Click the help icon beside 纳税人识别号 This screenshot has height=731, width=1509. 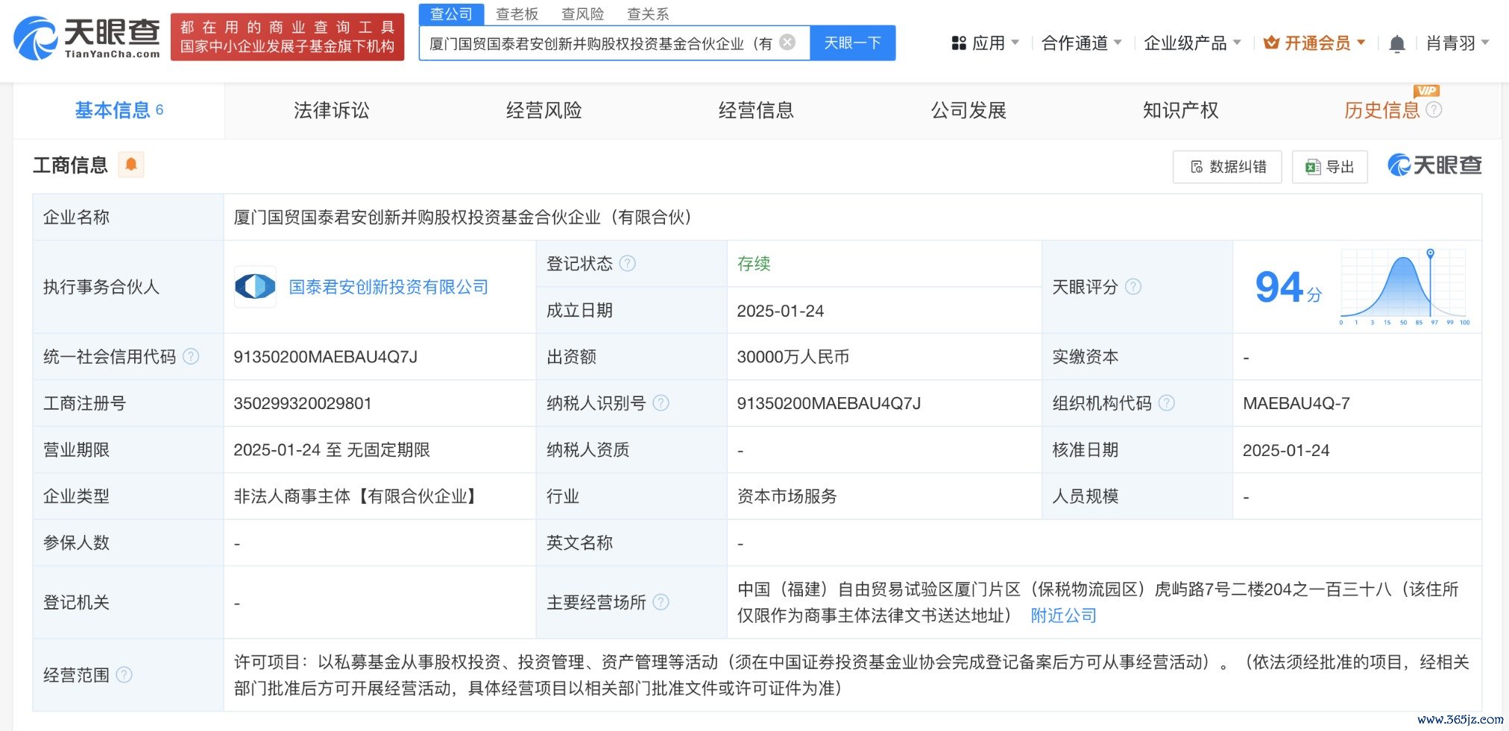[x=661, y=403]
